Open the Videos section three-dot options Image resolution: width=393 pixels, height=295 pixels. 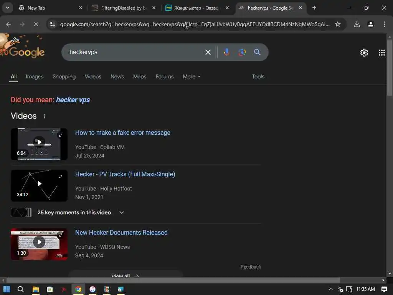pyautogui.click(x=45, y=116)
